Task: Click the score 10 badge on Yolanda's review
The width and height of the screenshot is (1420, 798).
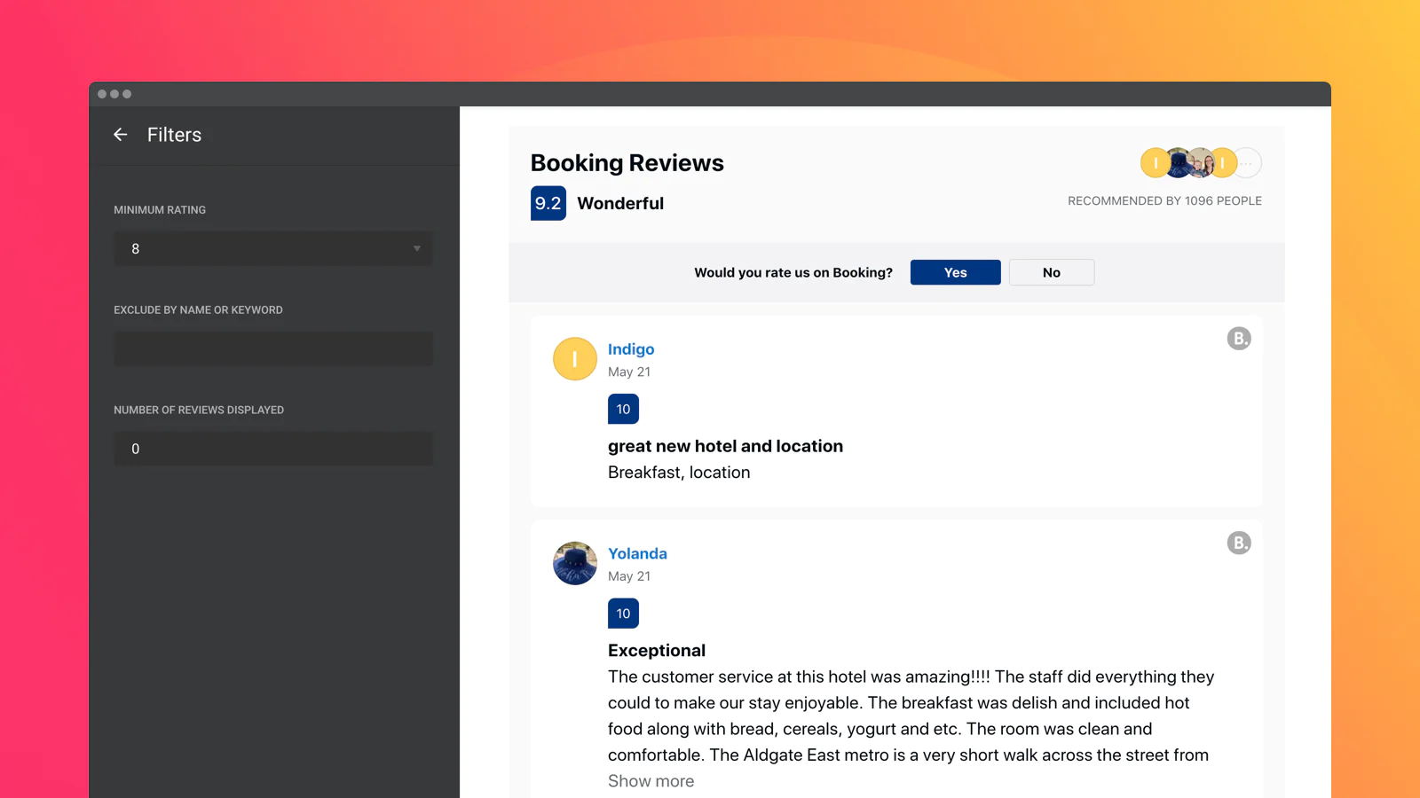Action: [x=623, y=614]
